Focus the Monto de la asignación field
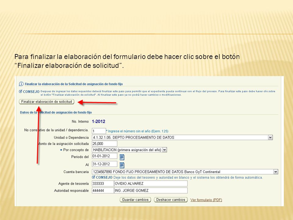The image size is (293, 220). [104, 144]
